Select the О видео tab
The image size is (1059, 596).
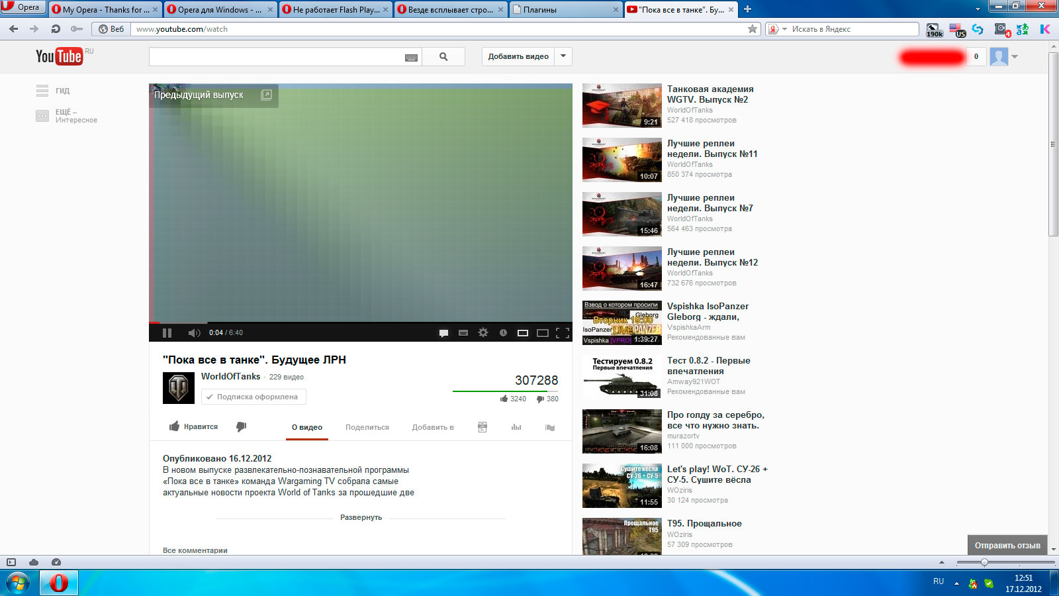pos(307,427)
